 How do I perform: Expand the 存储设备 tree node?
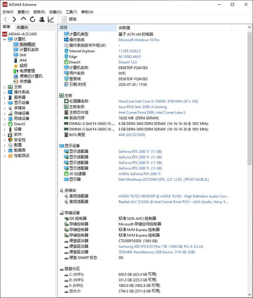click(5, 113)
